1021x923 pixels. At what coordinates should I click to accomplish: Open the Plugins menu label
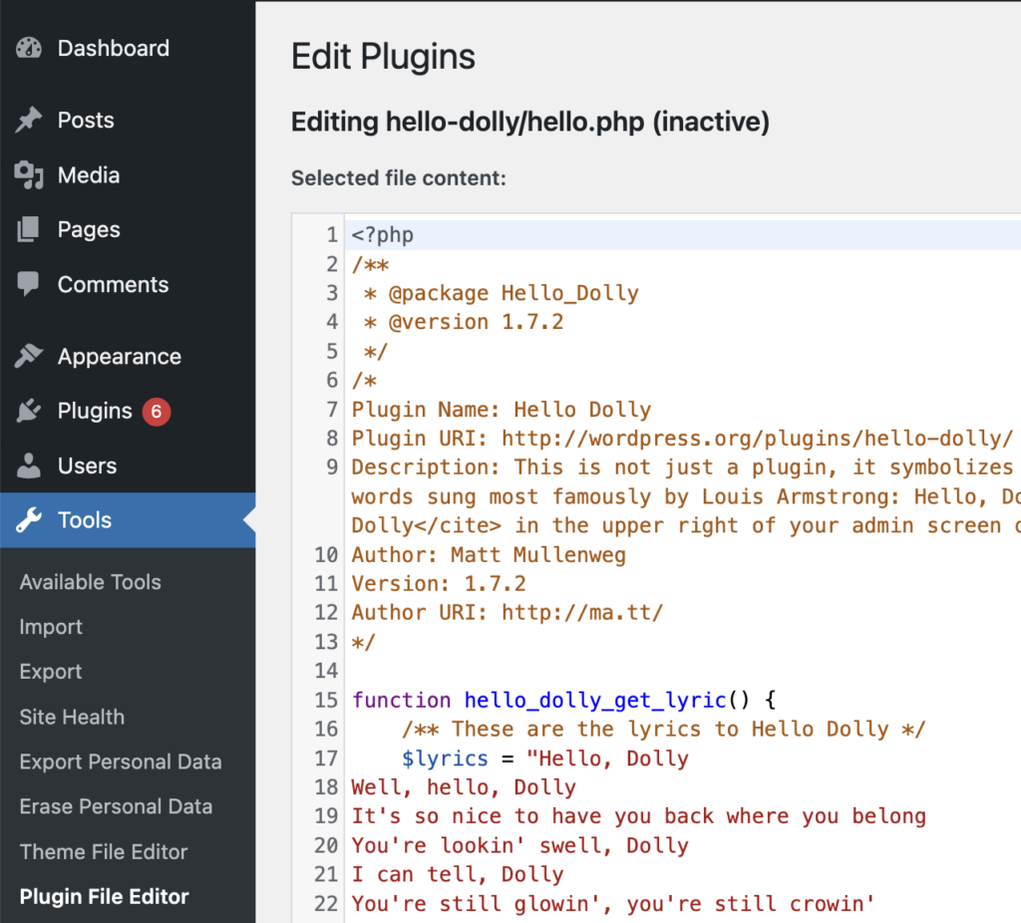point(95,412)
